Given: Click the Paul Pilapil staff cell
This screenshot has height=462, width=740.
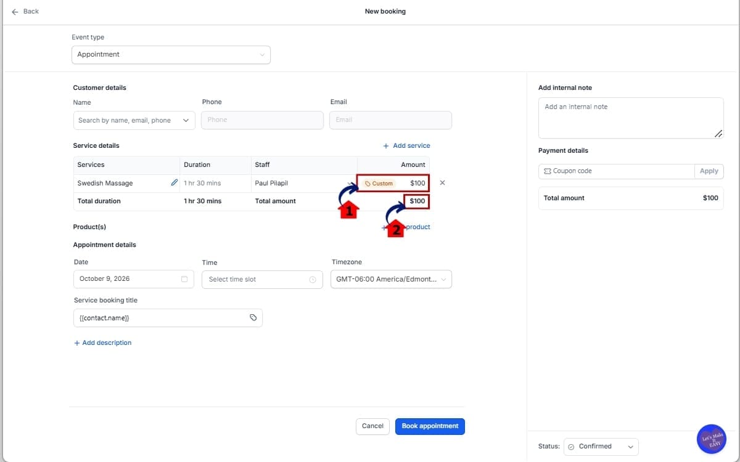Looking at the screenshot, I should click(305, 183).
